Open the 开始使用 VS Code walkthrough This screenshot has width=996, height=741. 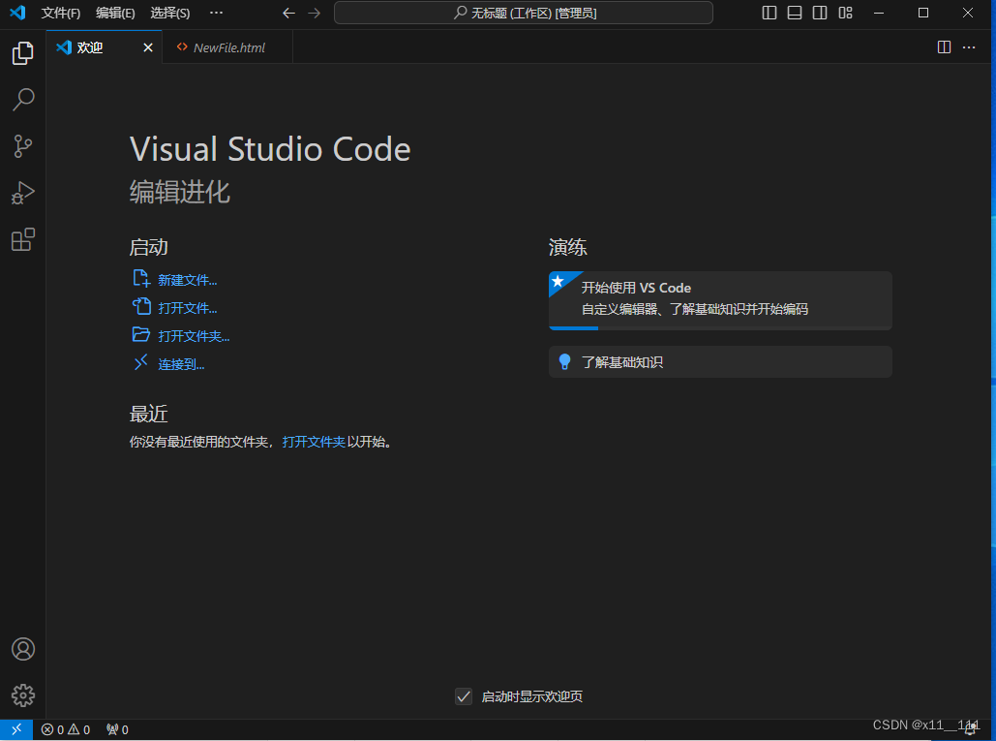pos(720,300)
